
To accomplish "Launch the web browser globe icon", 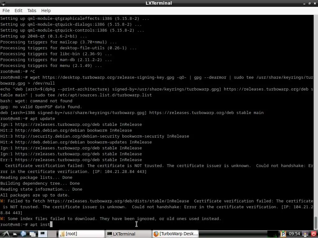I will 23,234.
